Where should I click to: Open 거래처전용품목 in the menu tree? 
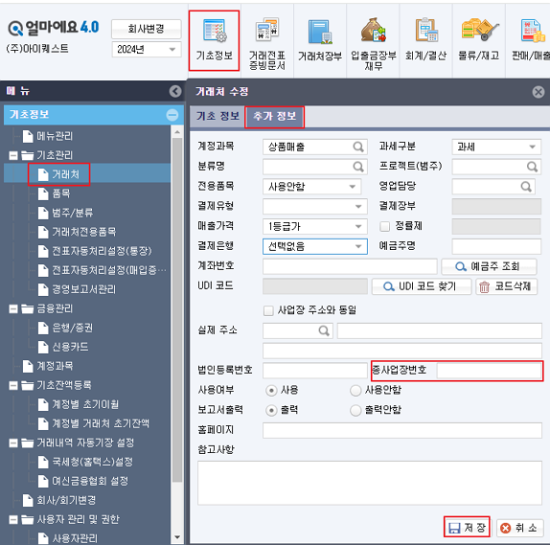[x=77, y=232]
